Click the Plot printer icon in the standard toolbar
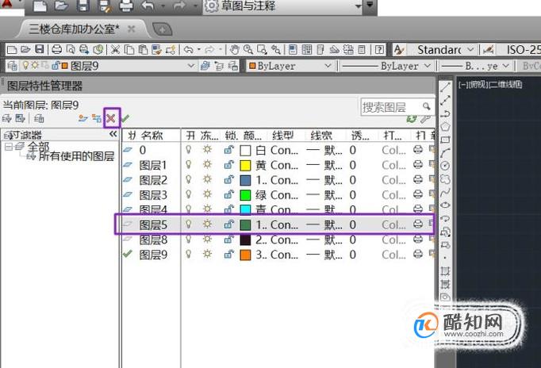Image resolution: width=541 pixels, height=368 pixels. point(56,49)
